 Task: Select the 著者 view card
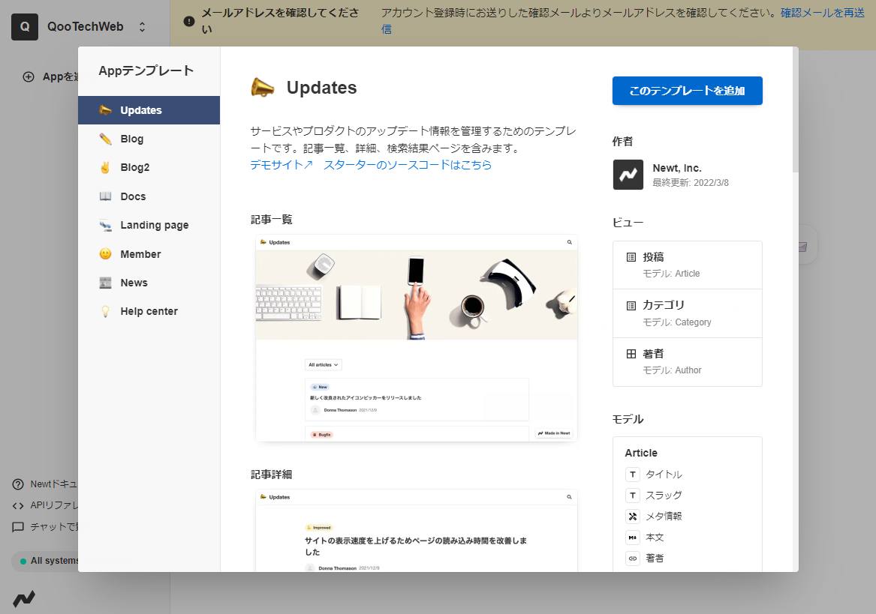tap(687, 361)
